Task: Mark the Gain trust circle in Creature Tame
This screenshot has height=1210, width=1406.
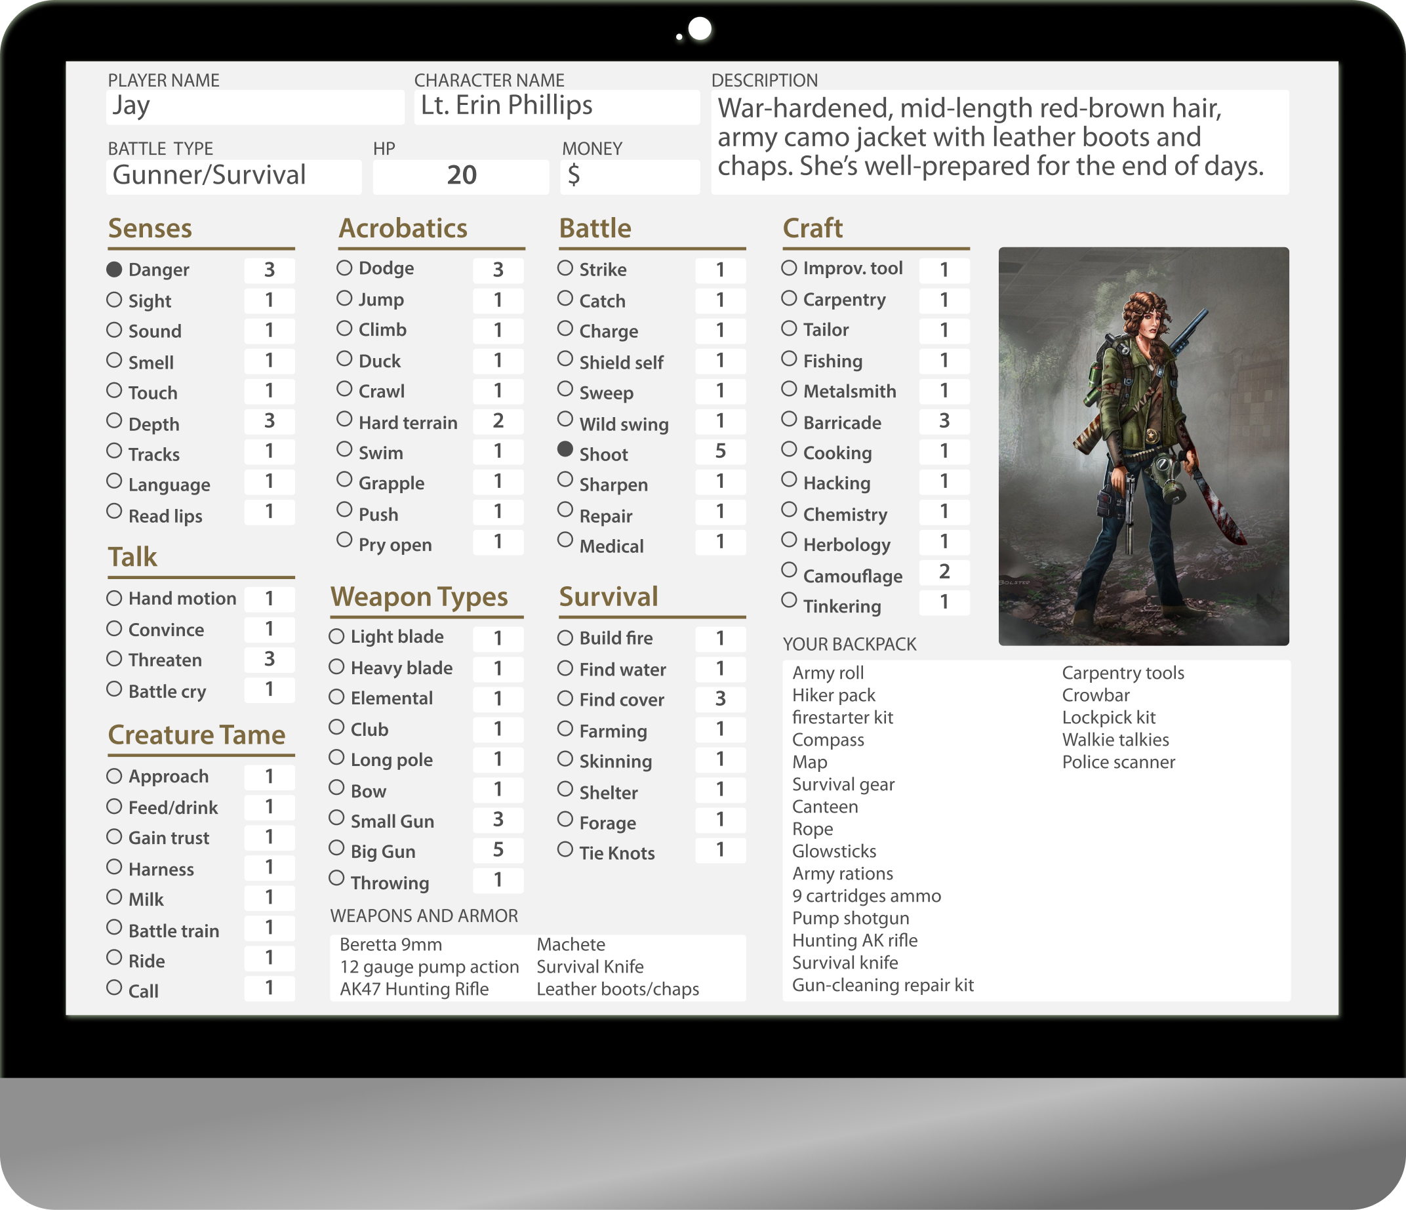Action: point(114,836)
